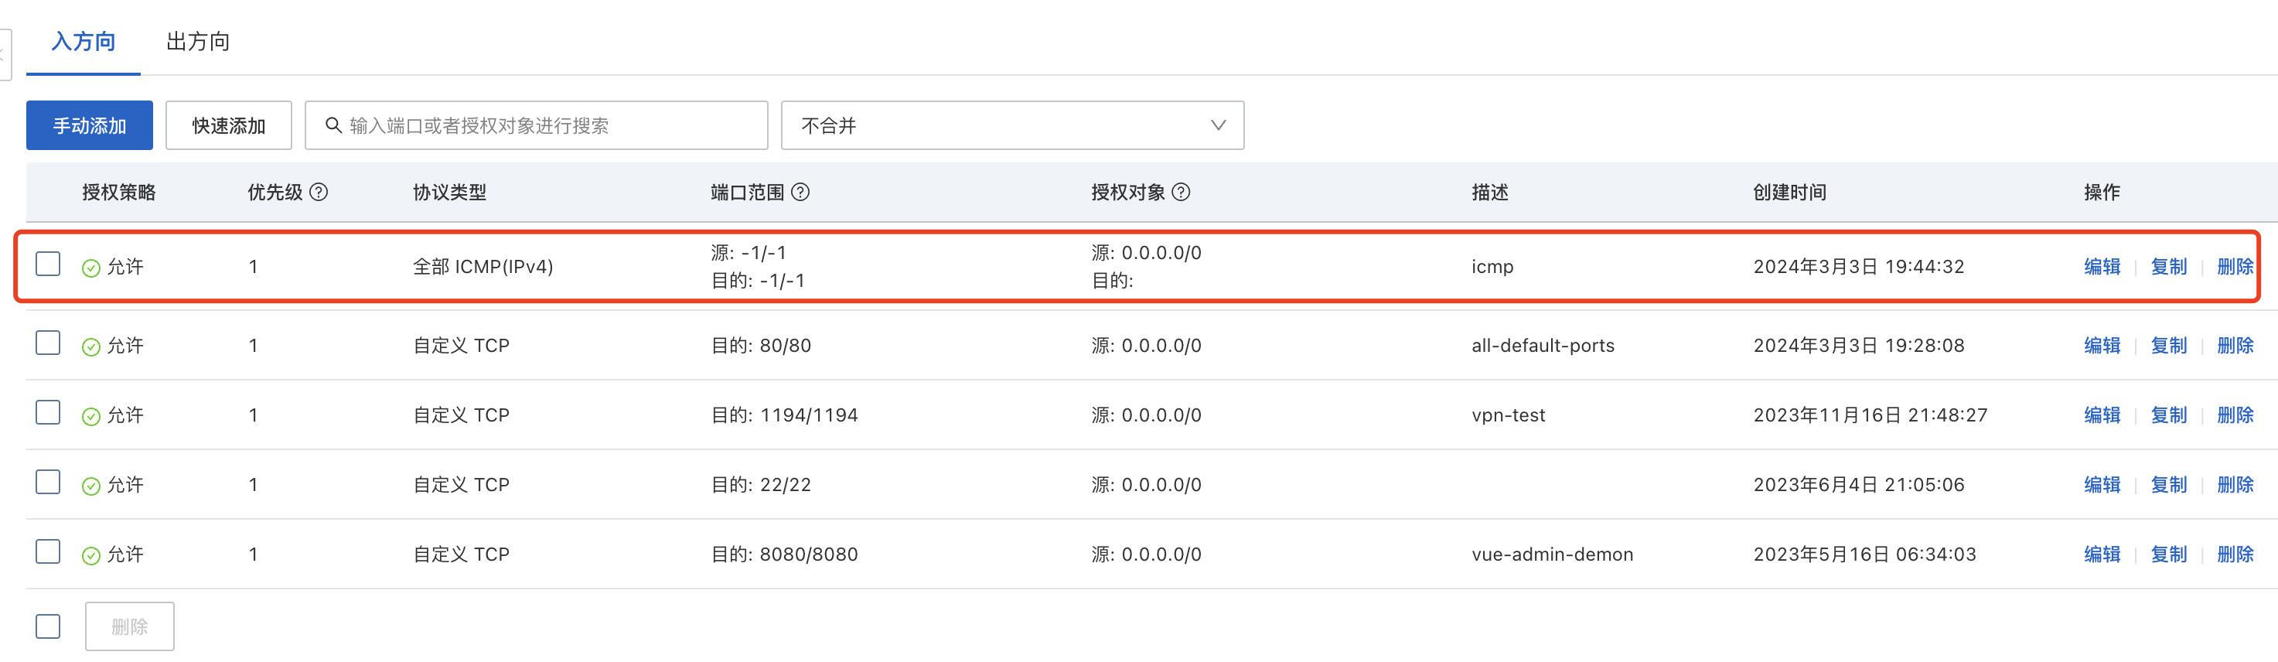This screenshot has height=662, width=2278.
Task: Click the 协议类型 column header
Action: point(449,192)
